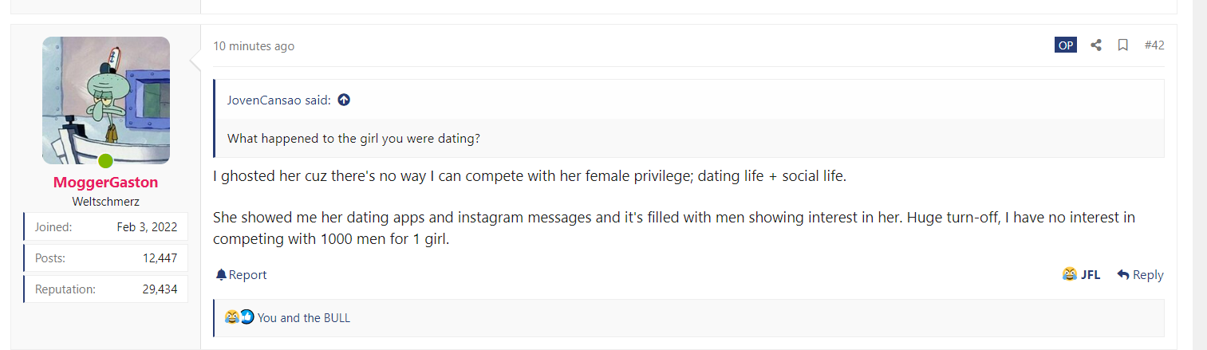Image resolution: width=1207 pixels, height=350 pixels.
Task: View the Squidward avatar image
Action: point(106,100)
